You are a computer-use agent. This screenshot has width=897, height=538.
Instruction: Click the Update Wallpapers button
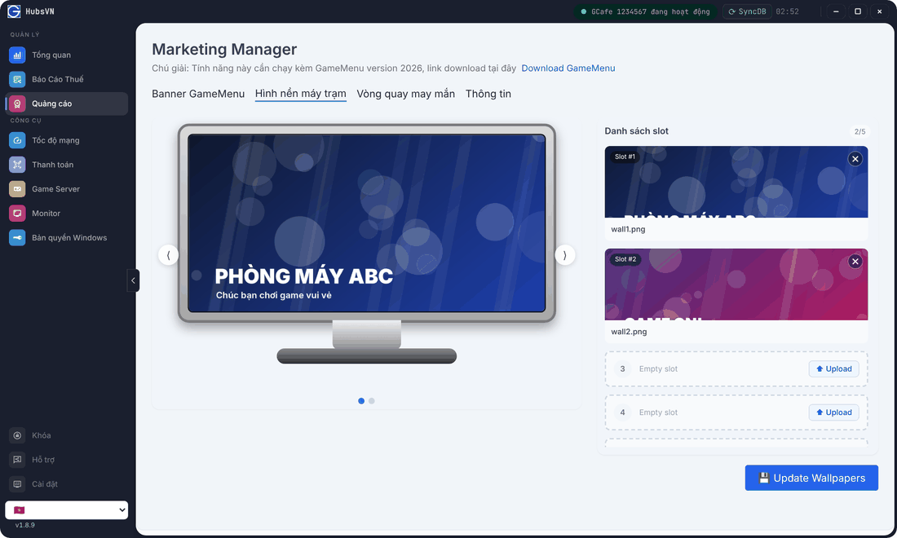(x=811, y=478)
